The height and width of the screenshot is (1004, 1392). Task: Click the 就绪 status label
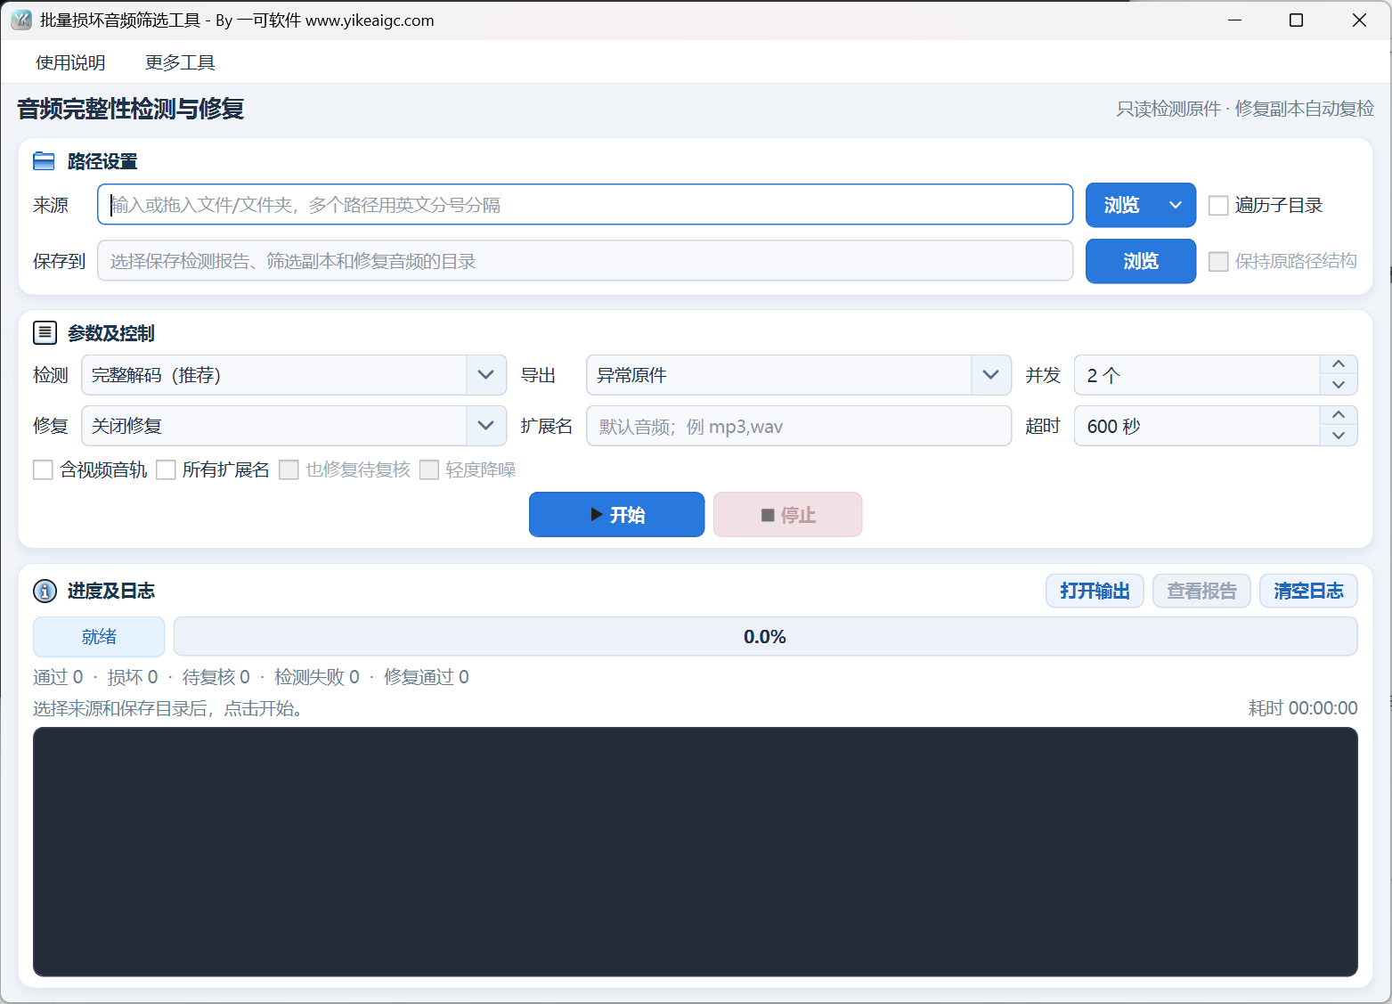99,637
